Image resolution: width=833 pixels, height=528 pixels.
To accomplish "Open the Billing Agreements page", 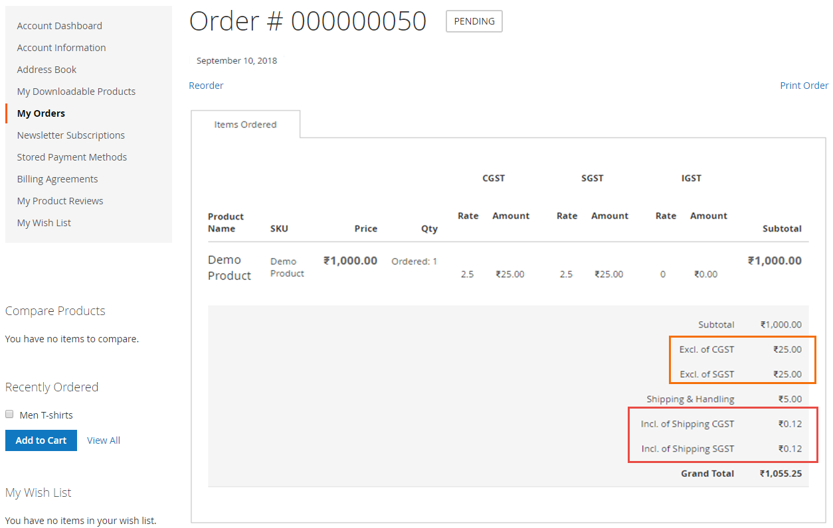I will [x=57, y=178].
